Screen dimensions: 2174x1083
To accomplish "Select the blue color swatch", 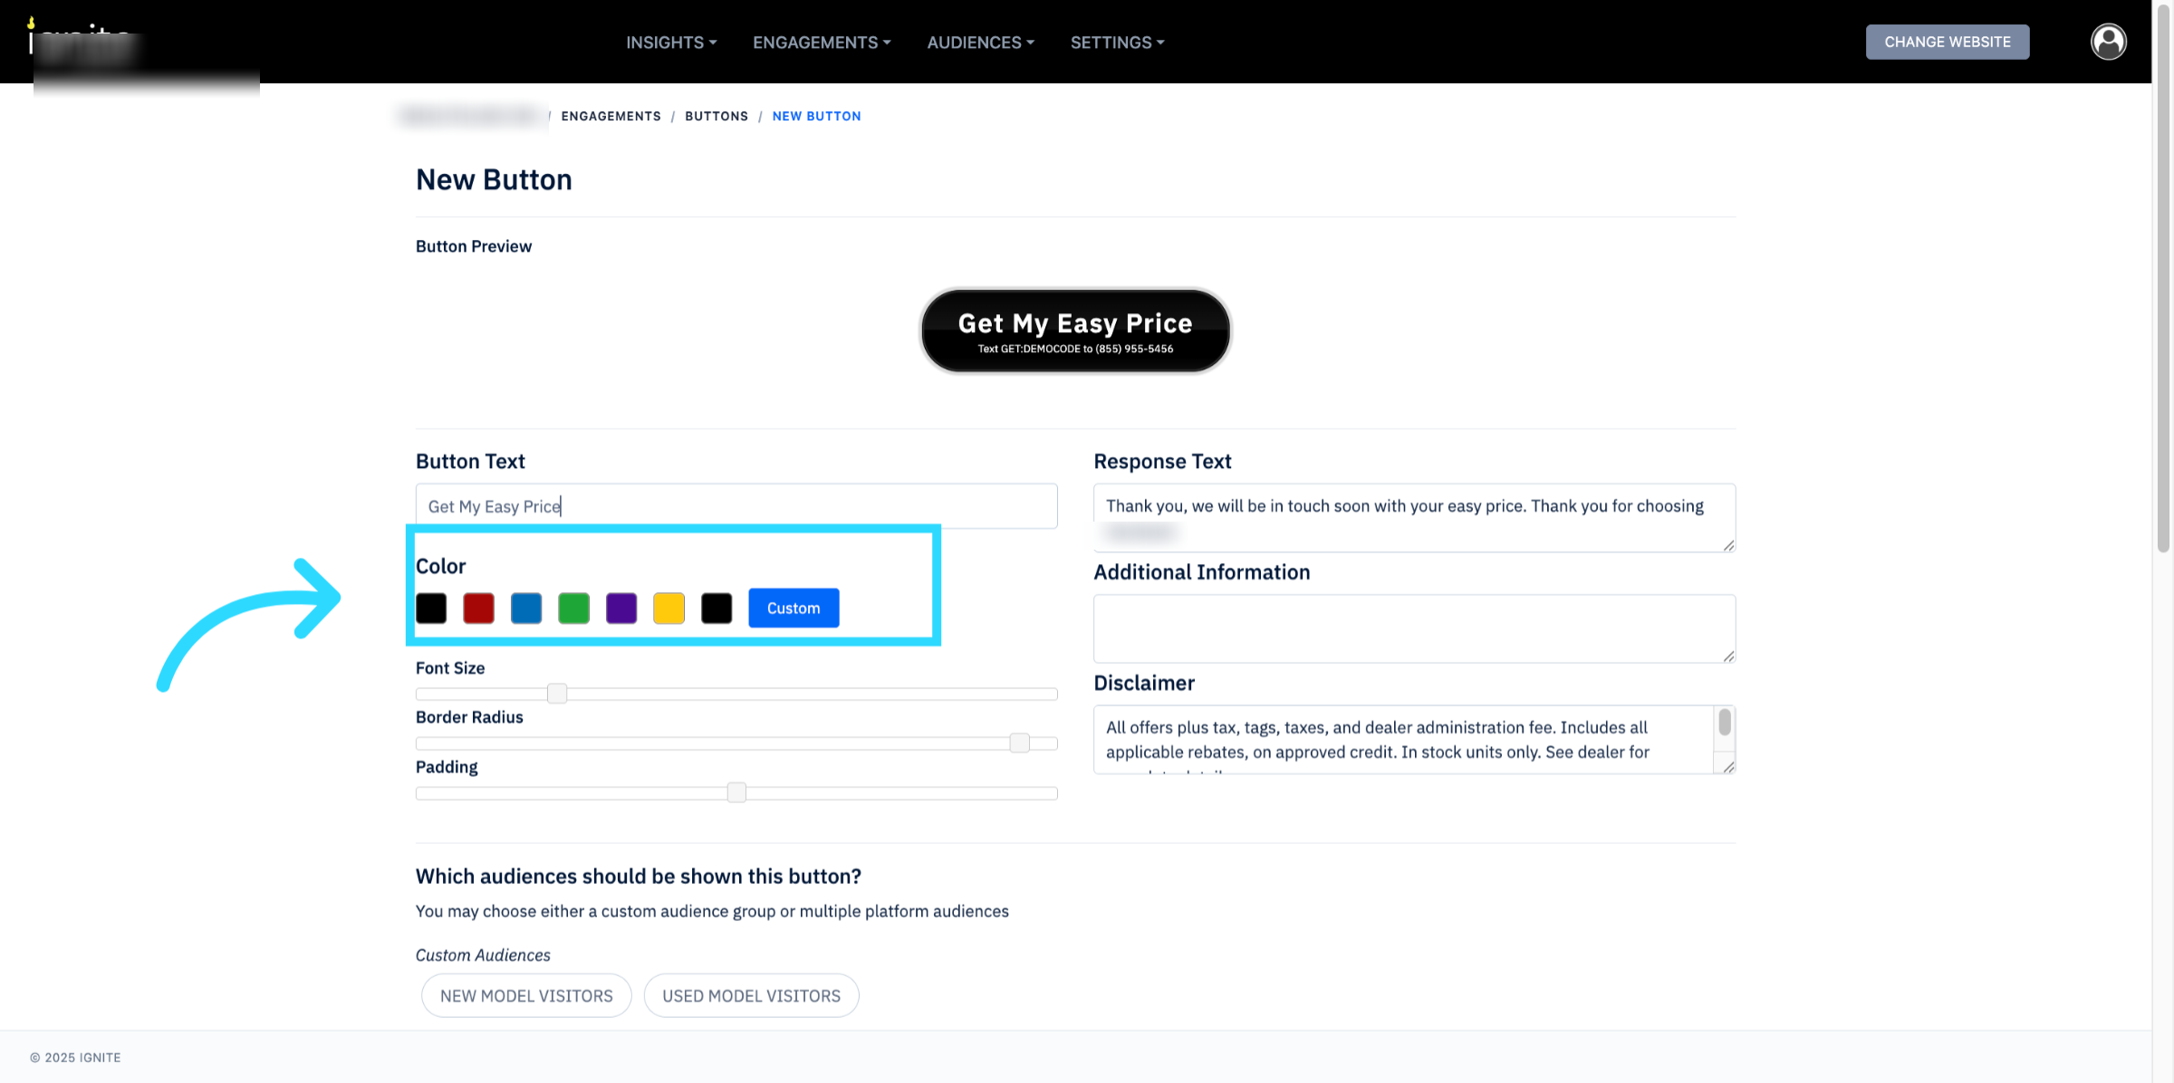I will (x=526, y=608).
